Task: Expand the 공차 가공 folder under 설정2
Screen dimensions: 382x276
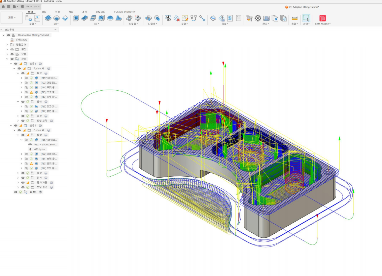Action: [x=18, y=182]
